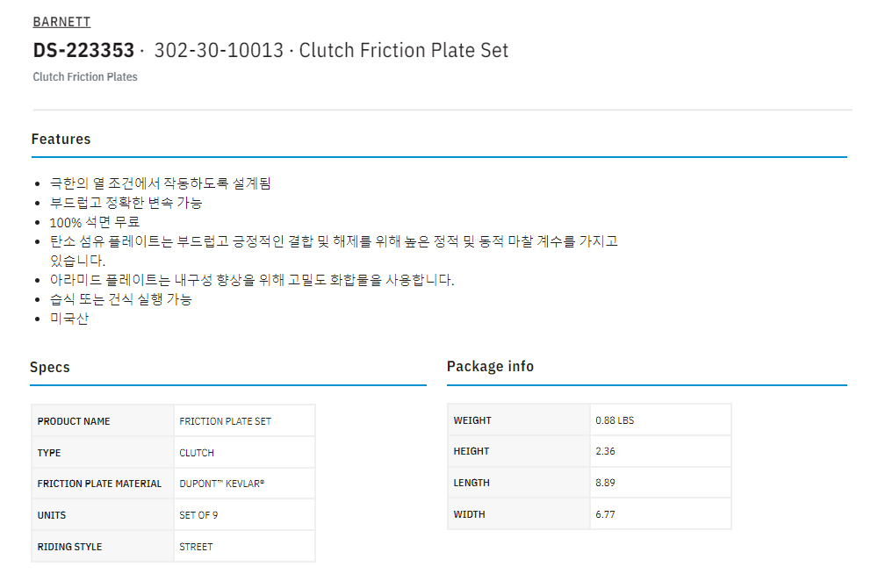Click the Clutch Friction Plates category text
Viewport: 878px width, 588px height.
85,76
